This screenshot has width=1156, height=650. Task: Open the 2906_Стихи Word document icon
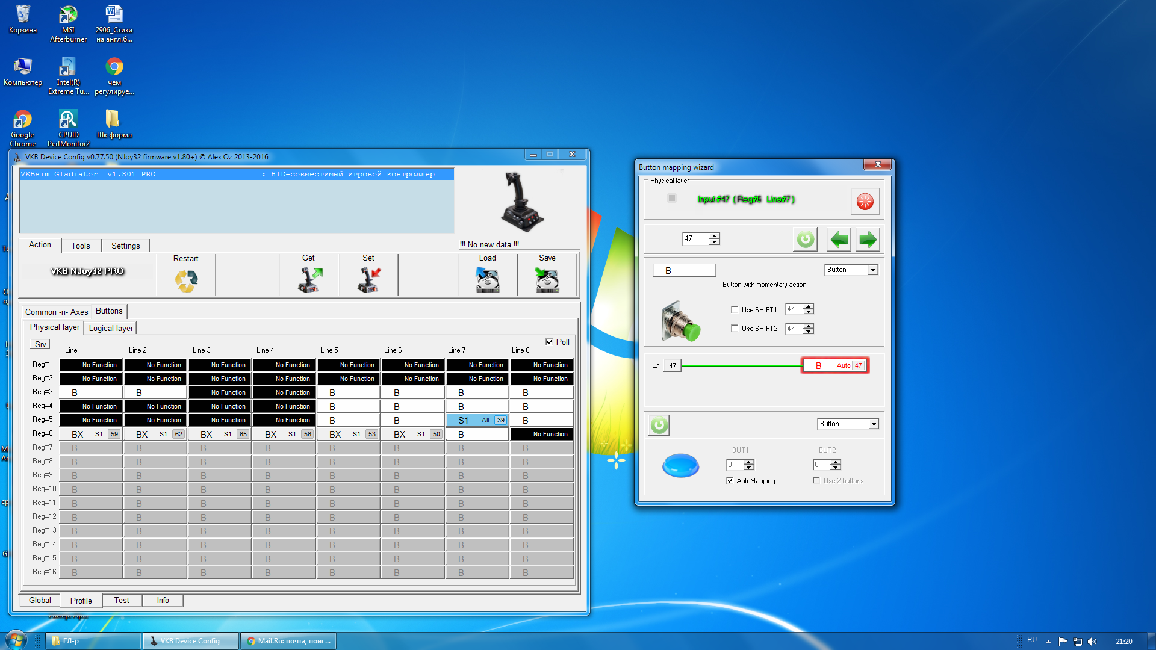pyautogui.click(x=114, y=24)
